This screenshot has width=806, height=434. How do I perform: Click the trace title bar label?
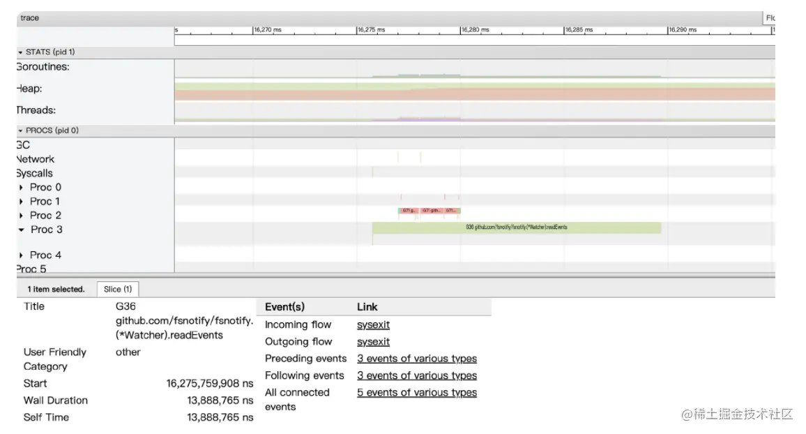[x=30, y=18]
